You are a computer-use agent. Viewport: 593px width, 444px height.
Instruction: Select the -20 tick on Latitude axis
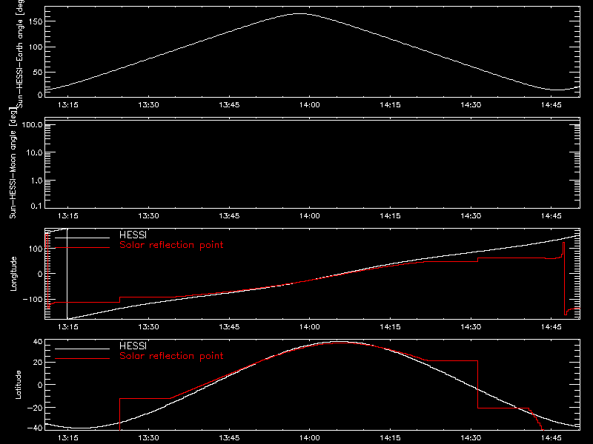coord(35,408)
